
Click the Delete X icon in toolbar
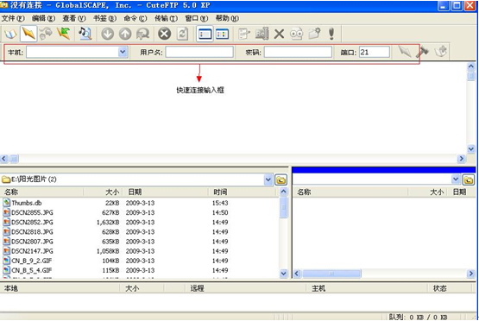click(279, 34)
